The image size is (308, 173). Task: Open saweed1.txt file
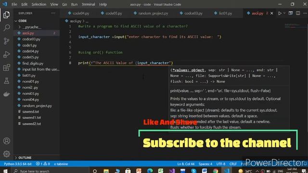pos(32,117)
